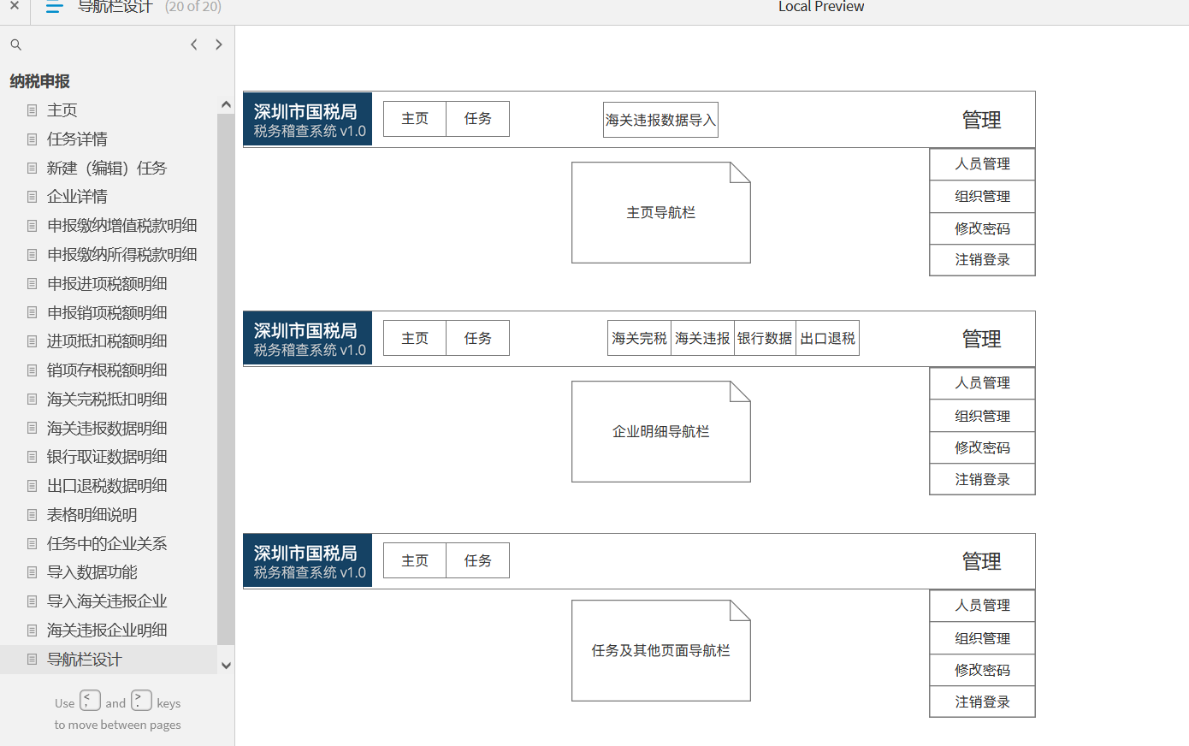Click the page icon beside 导航栏设计
1189x746 pixels.
33,660
